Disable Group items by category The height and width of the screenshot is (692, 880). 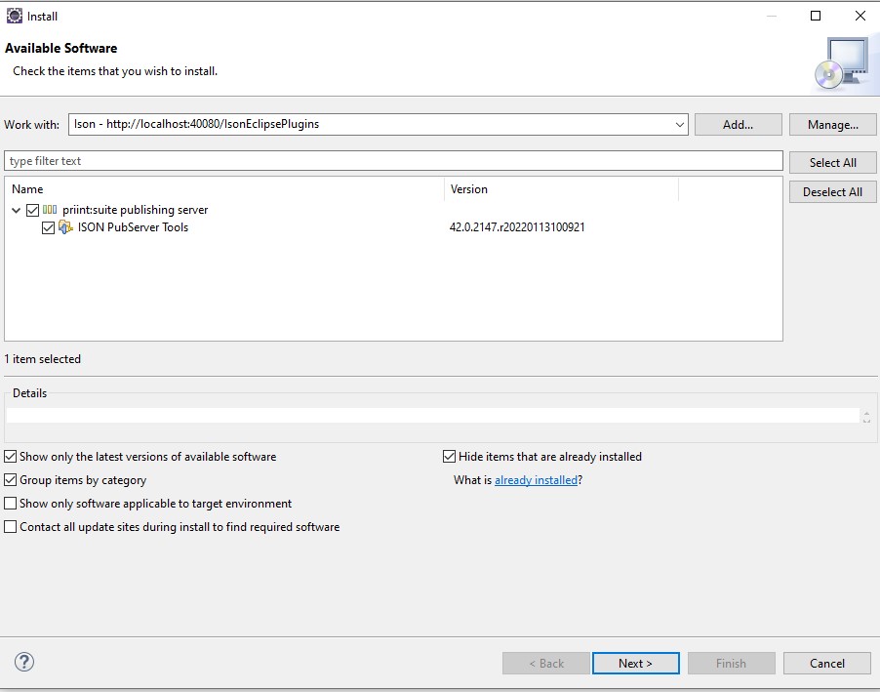(x=11, y=480)
